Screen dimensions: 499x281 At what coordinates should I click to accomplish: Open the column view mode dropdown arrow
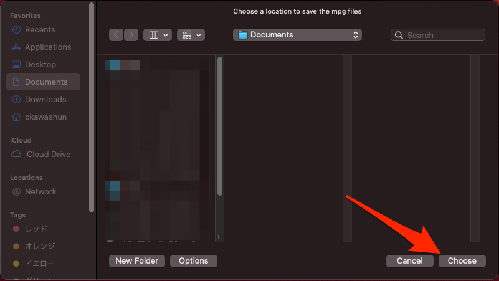(x=166, y=35)
